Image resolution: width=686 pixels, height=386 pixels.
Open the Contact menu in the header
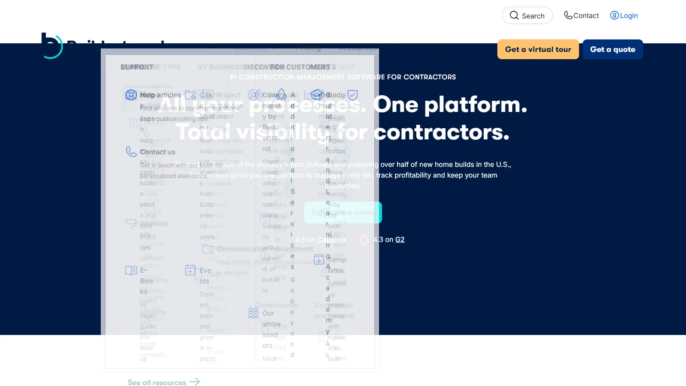coord(581,15)
